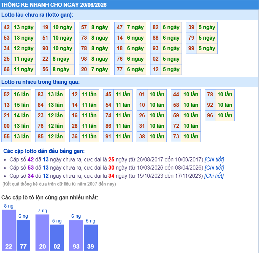Click the bar labeled 22

[9, 230]
